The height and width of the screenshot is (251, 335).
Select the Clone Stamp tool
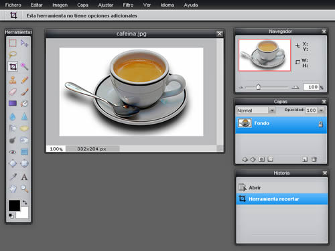tap(13, 80)
